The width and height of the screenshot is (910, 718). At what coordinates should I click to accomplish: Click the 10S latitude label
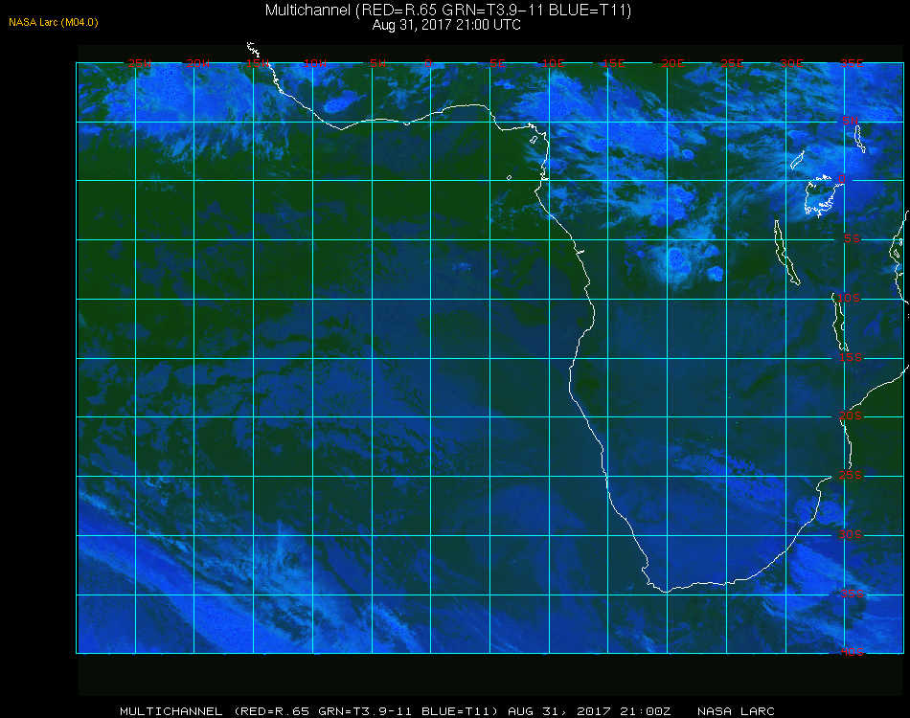pos(849,298)
